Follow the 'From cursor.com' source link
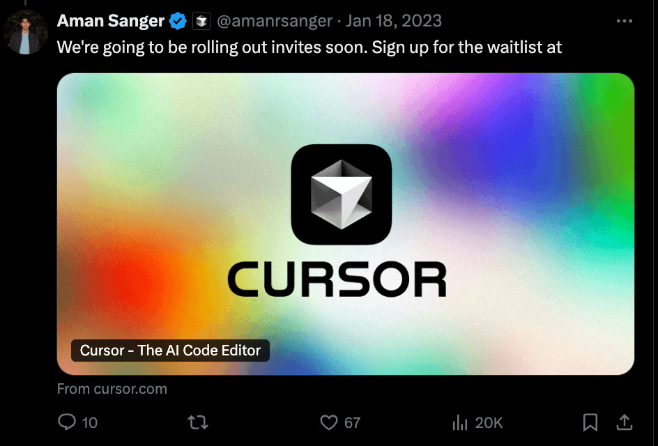Viewport: 658px width, 446px height. coord(112,389)
